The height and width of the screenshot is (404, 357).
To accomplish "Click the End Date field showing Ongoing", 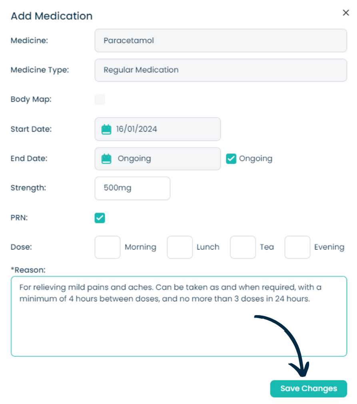I will click(x=158, y=159).
